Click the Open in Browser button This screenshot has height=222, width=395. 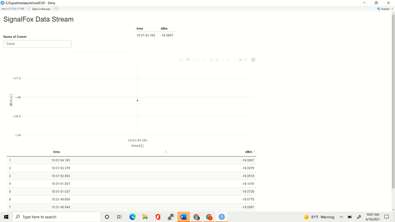[39, 9]
